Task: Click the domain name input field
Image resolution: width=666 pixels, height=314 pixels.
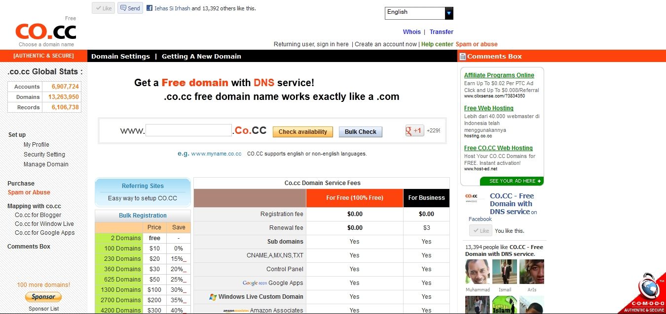Action: click(x=188, y=130)
